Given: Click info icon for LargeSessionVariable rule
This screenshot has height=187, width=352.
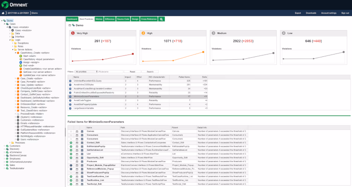Looking at the screenshot, I should point(70,109).
